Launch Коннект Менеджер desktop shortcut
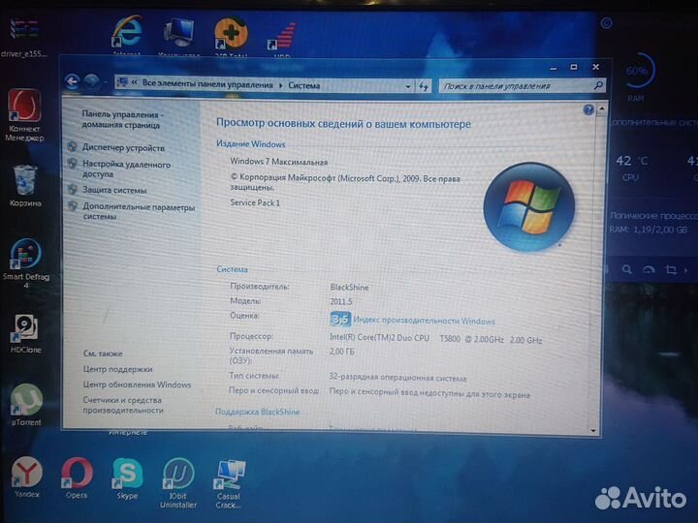698x523 pixels. coord(24,114)
